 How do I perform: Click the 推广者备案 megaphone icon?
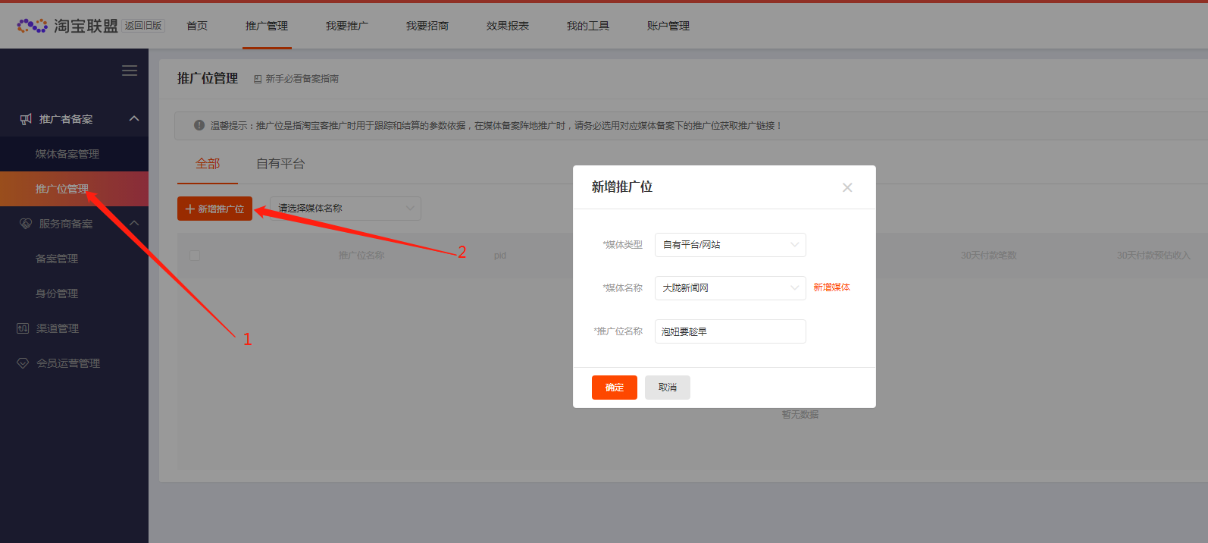coord(26,119)
